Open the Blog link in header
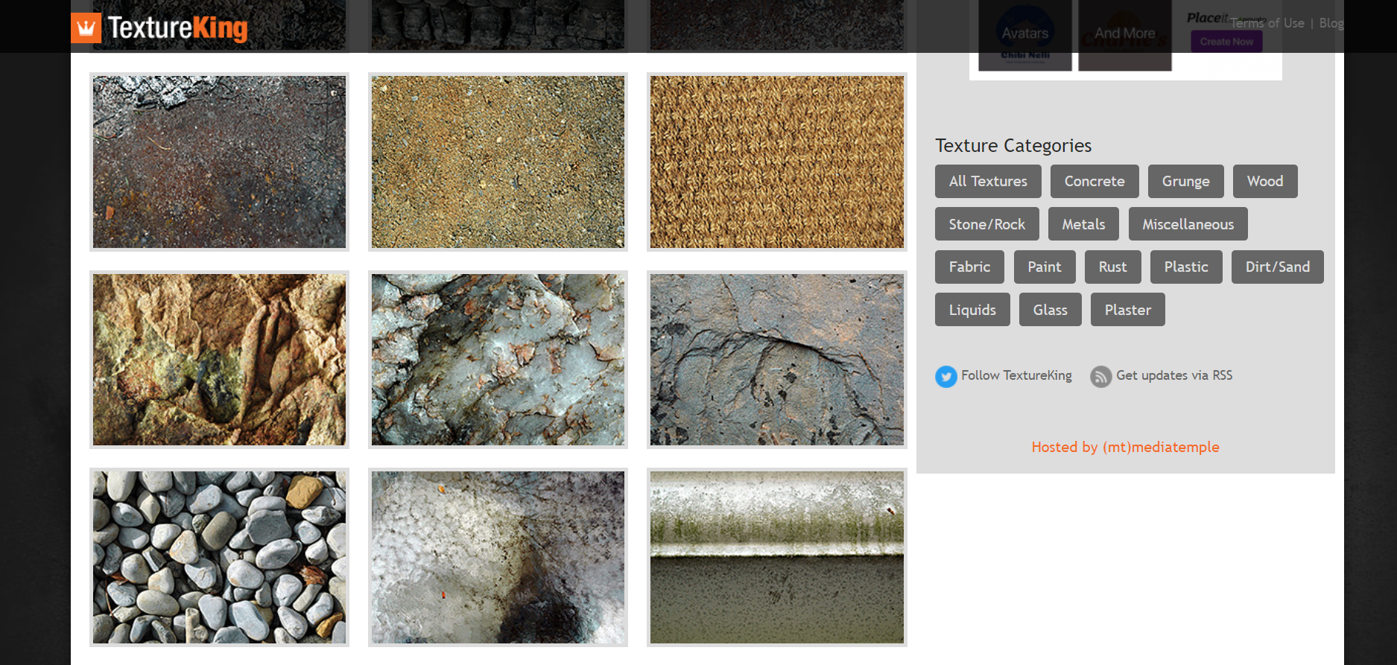Image resolution: width=1397 pixels, height=665 pixels. (x=1331, y=23)
